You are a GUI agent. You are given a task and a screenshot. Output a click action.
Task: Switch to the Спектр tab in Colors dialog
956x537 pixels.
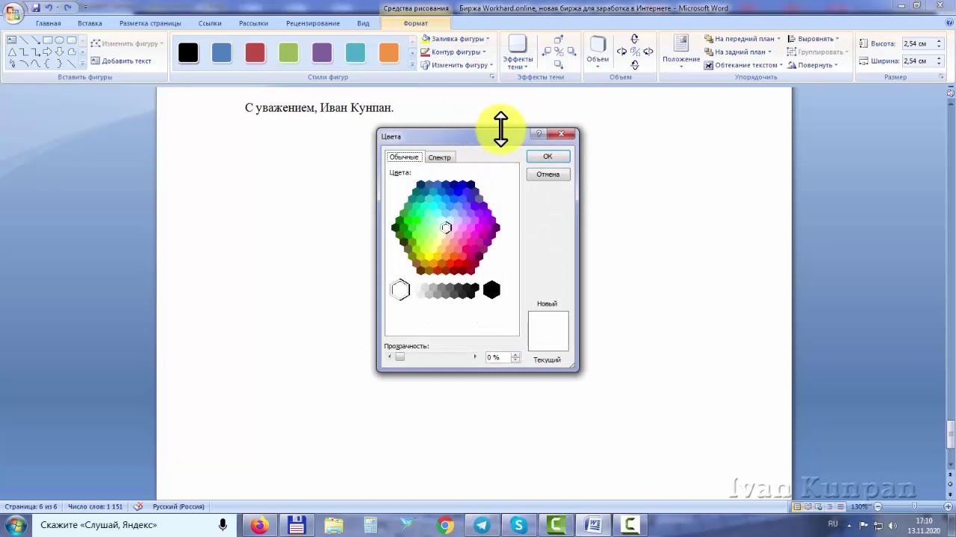click(439, 157)
